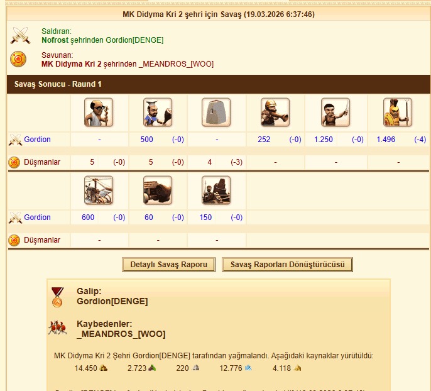Open _MEANDROS_[WOO] defender link

click(x=176, y=64)
